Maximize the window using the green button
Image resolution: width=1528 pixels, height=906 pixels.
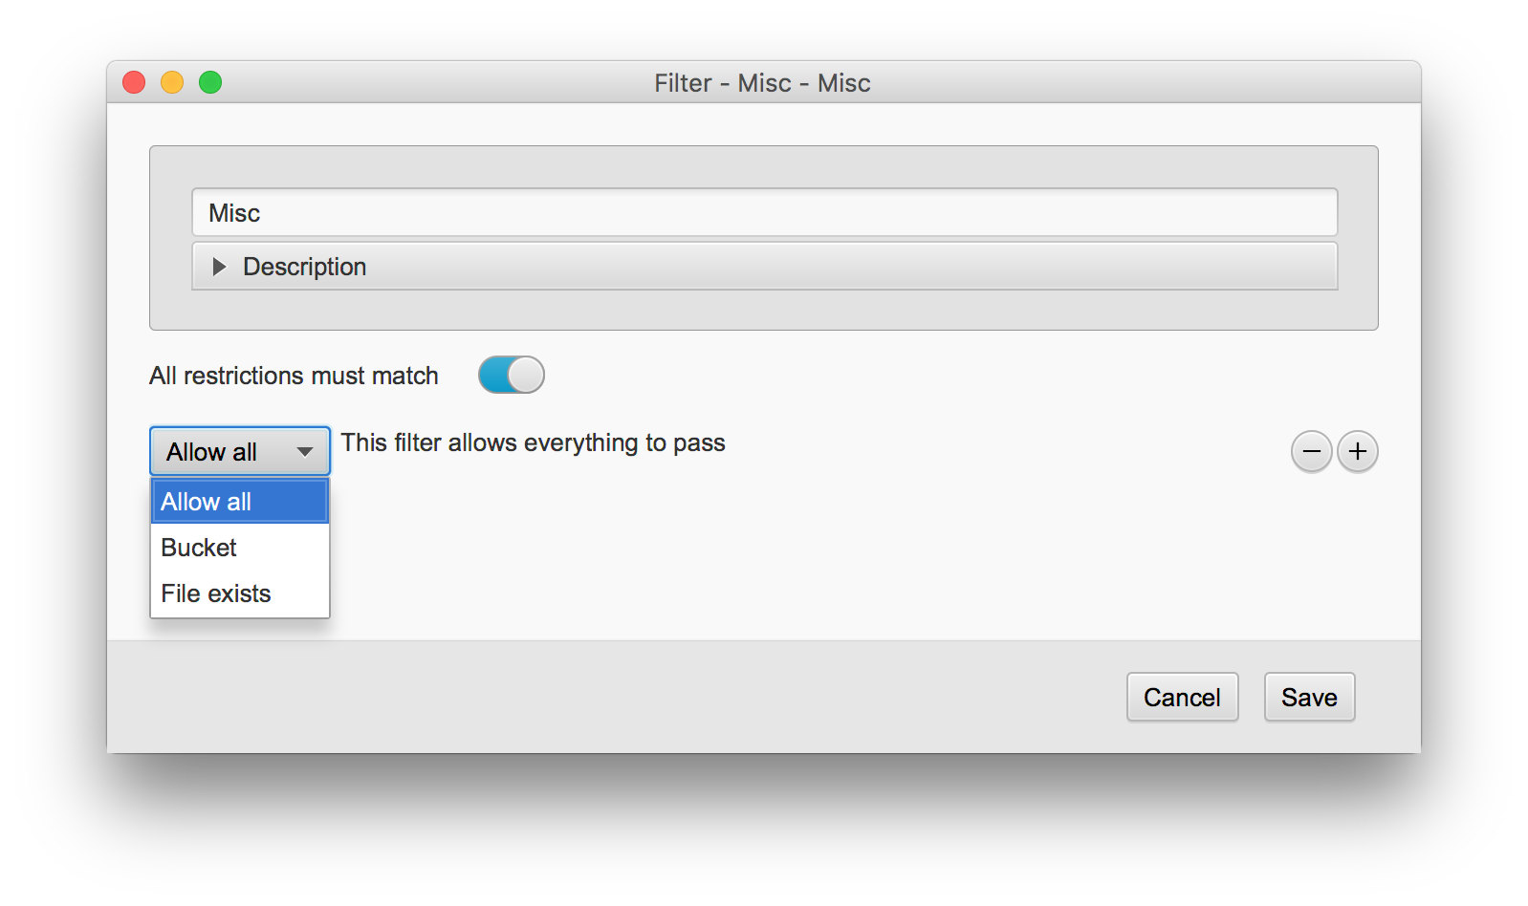coord(210,82)
